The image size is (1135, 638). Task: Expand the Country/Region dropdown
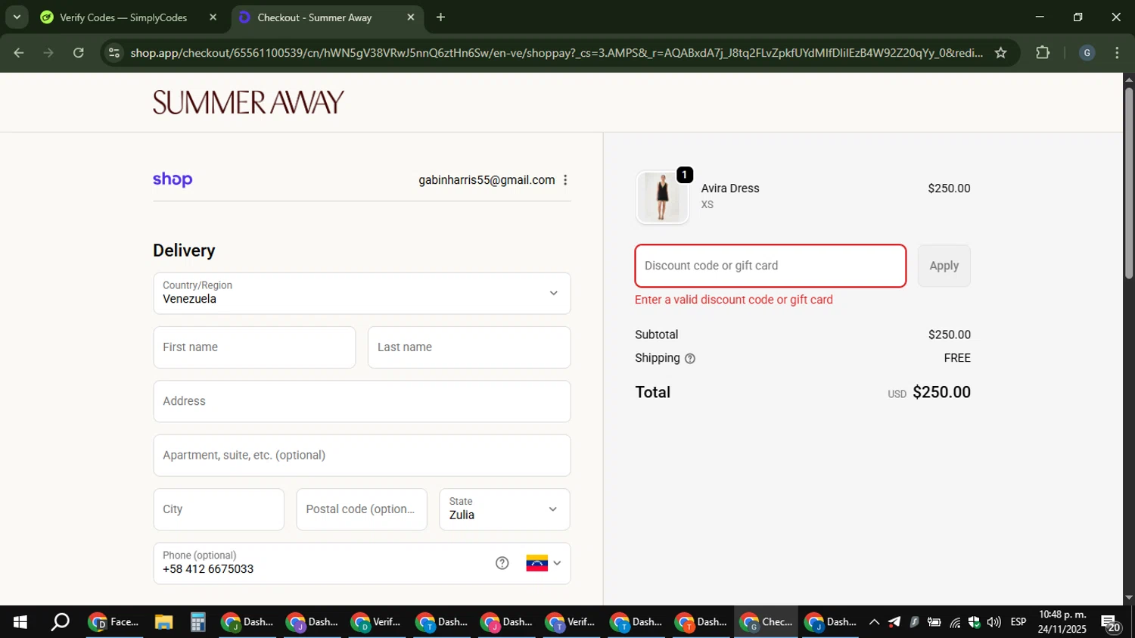coord(362,294)
